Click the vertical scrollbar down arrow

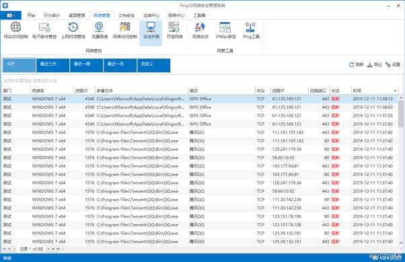pyautogui.click(x=401, y=243)
